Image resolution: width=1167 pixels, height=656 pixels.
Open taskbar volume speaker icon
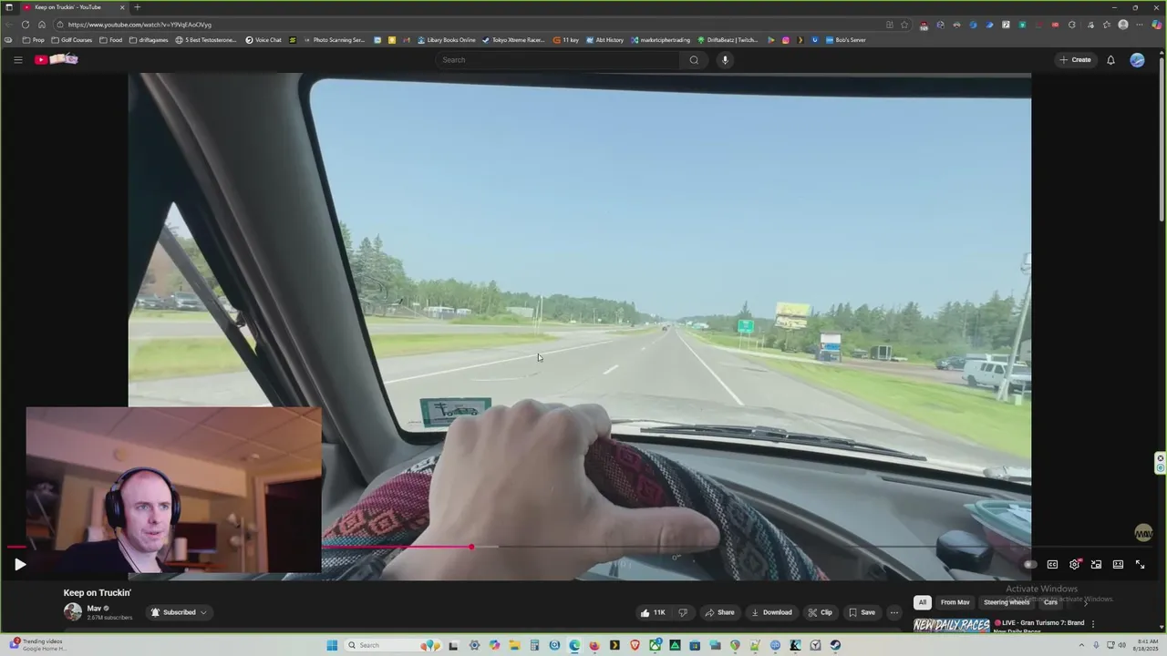click(1121, 645)
